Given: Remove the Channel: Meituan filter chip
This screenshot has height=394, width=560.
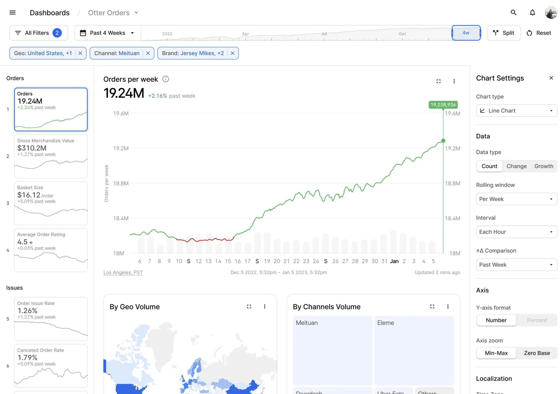Looking at the screenshot, I should tap(148, 53).
